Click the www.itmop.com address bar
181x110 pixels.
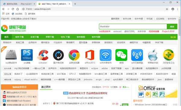pyautogui.click(x=95, y=9)
